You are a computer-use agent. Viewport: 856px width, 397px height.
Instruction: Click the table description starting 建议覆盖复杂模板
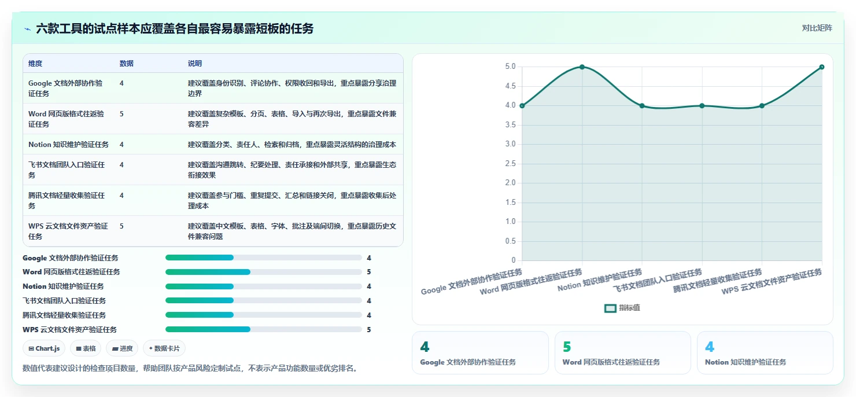tap(292, 119)
